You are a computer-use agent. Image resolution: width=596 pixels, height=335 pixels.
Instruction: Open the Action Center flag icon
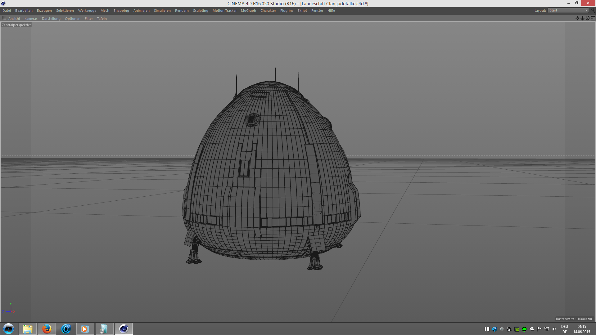(x=539, y=329)
